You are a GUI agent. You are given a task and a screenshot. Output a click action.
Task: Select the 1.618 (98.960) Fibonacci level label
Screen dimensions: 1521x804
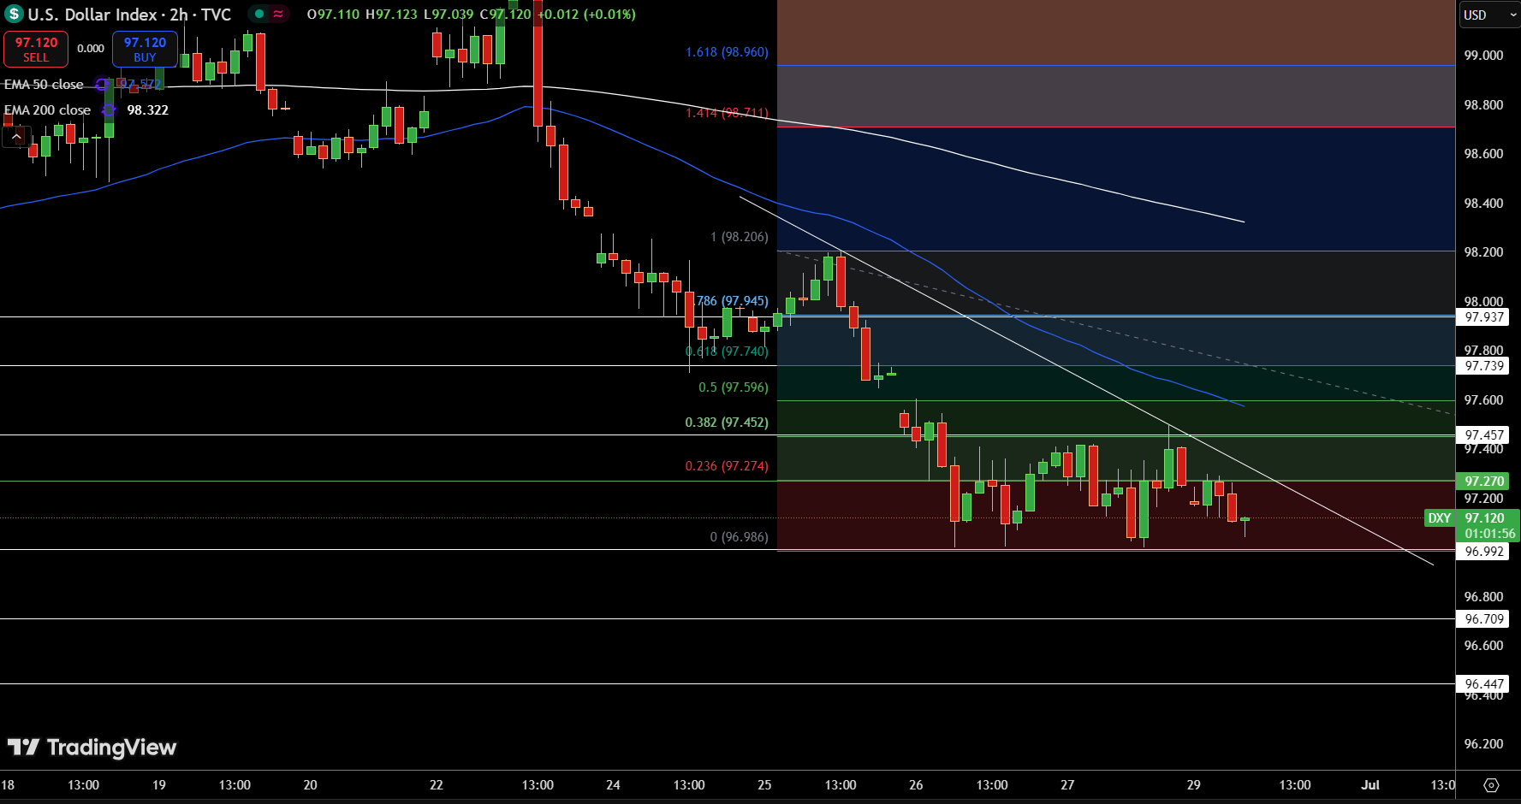[x=727, y=52]
